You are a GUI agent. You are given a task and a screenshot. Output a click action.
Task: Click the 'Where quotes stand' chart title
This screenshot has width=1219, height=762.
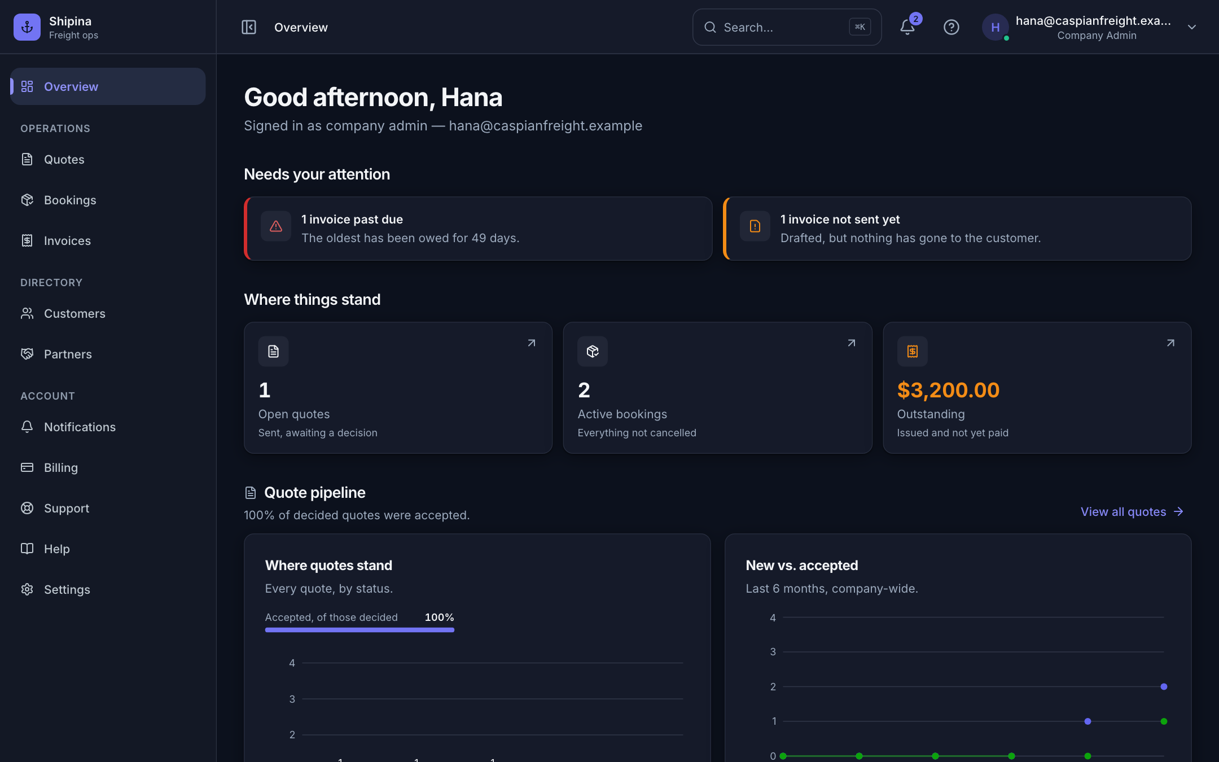coord(328,566)
